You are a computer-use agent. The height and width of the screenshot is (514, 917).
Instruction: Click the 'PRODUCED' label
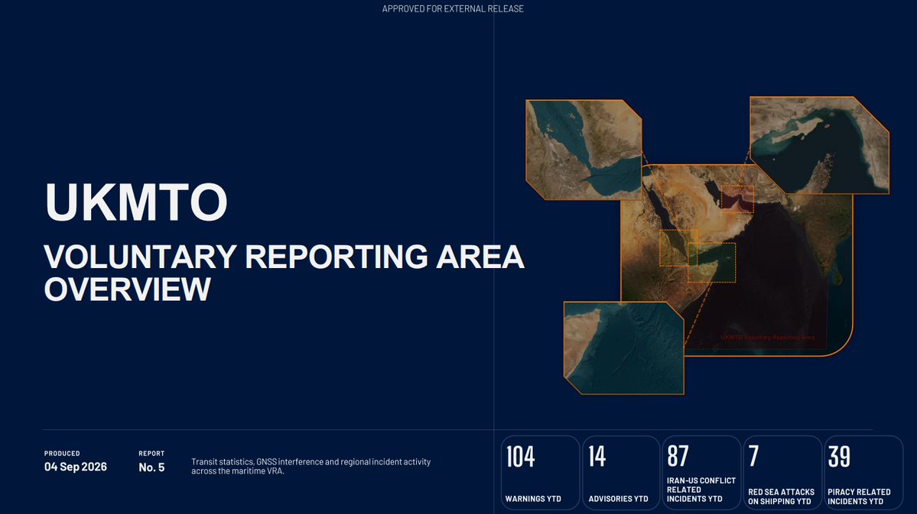click(62, 453)
